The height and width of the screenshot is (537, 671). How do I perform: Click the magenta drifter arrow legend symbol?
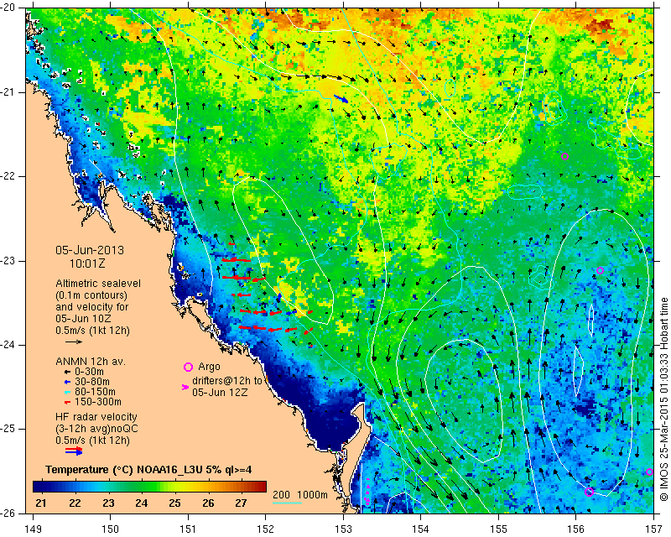click(185, 387)
